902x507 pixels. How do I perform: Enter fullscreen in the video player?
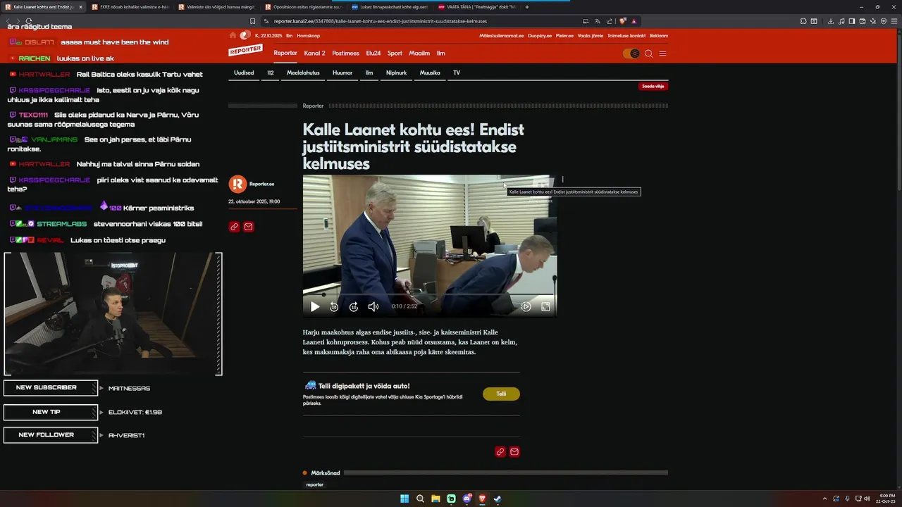coord(545,306)
